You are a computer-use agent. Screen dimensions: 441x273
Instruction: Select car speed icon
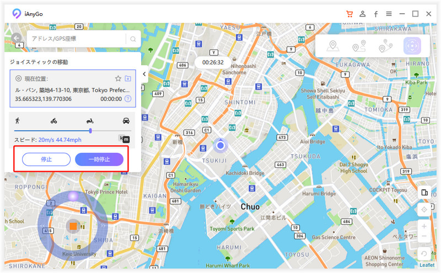pyautogui.click(x=126, y=121)
